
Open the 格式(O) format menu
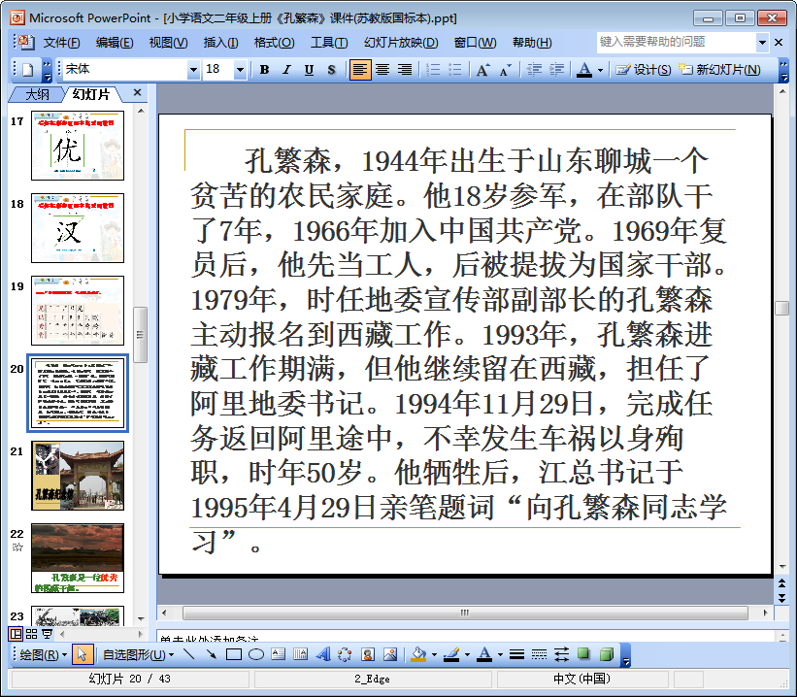click(x=274, y=43)
